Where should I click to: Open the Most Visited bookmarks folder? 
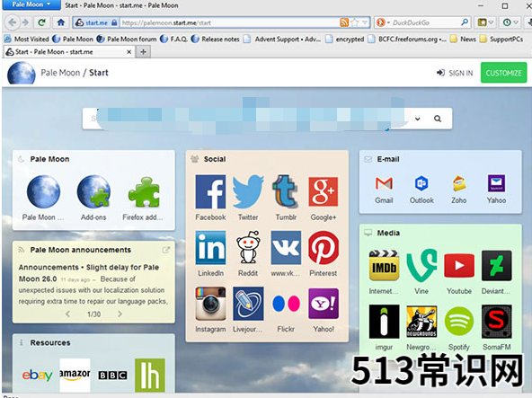click(27, 39)
